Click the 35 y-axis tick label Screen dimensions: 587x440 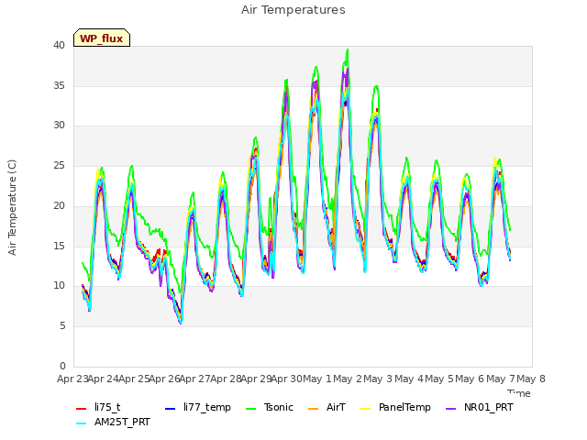[x=59, y=85]
